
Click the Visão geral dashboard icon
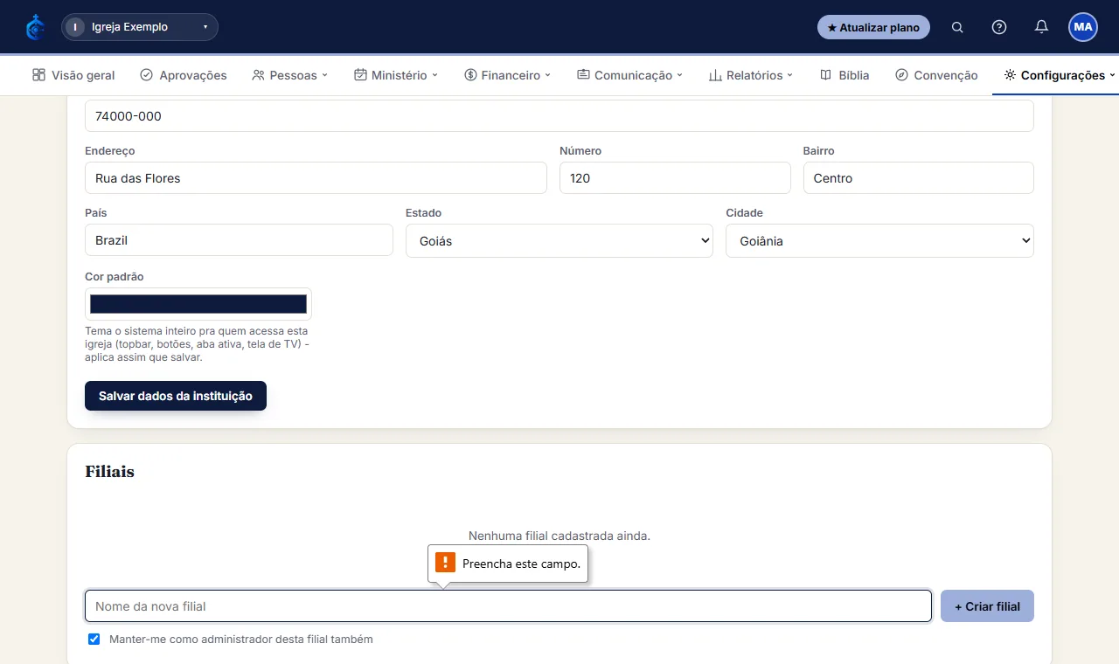[38, 75]
